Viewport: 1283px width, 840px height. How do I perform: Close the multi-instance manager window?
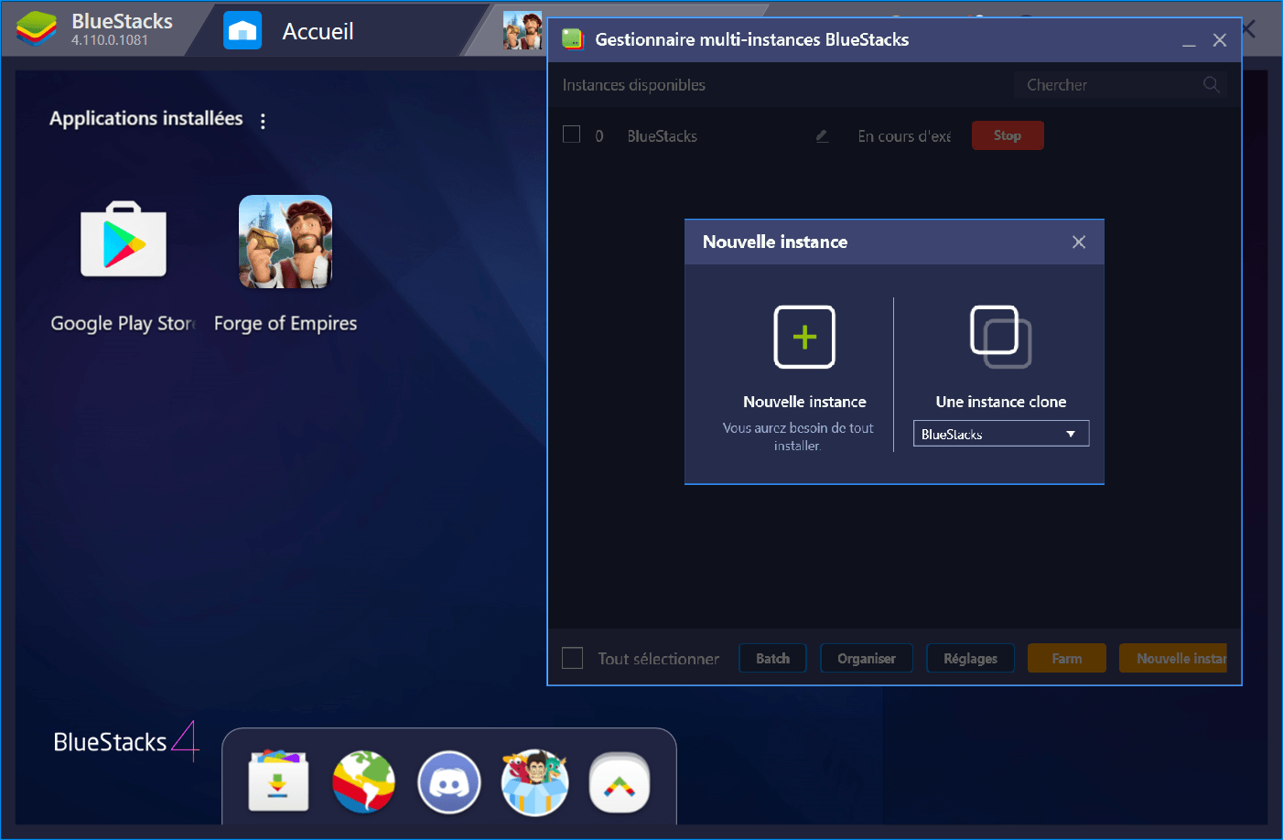point(1220,40)
